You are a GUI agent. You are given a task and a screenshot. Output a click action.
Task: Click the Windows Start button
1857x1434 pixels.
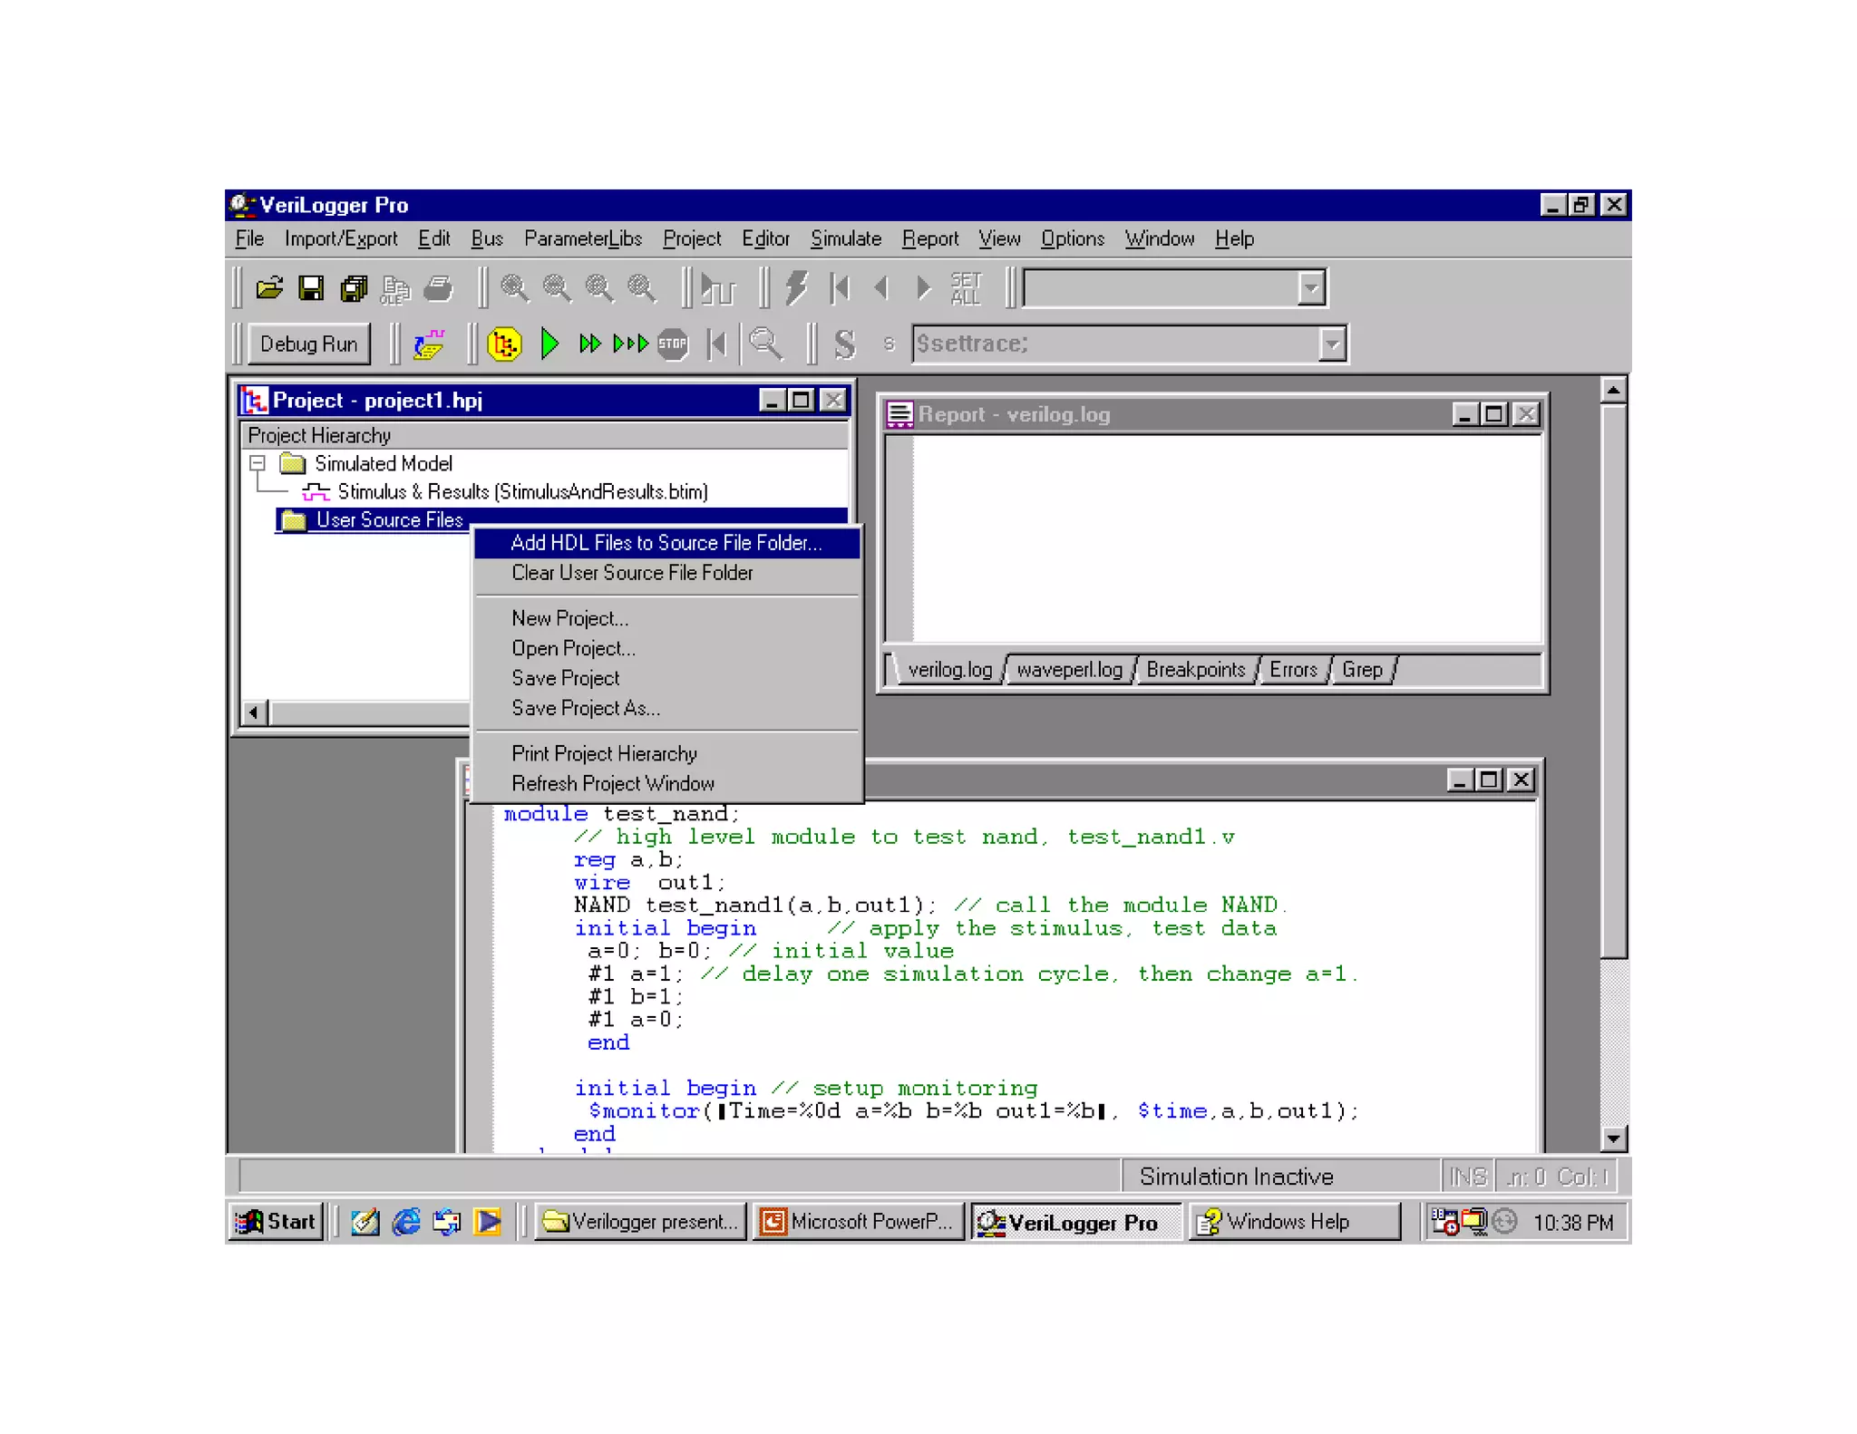(276, 1221)
